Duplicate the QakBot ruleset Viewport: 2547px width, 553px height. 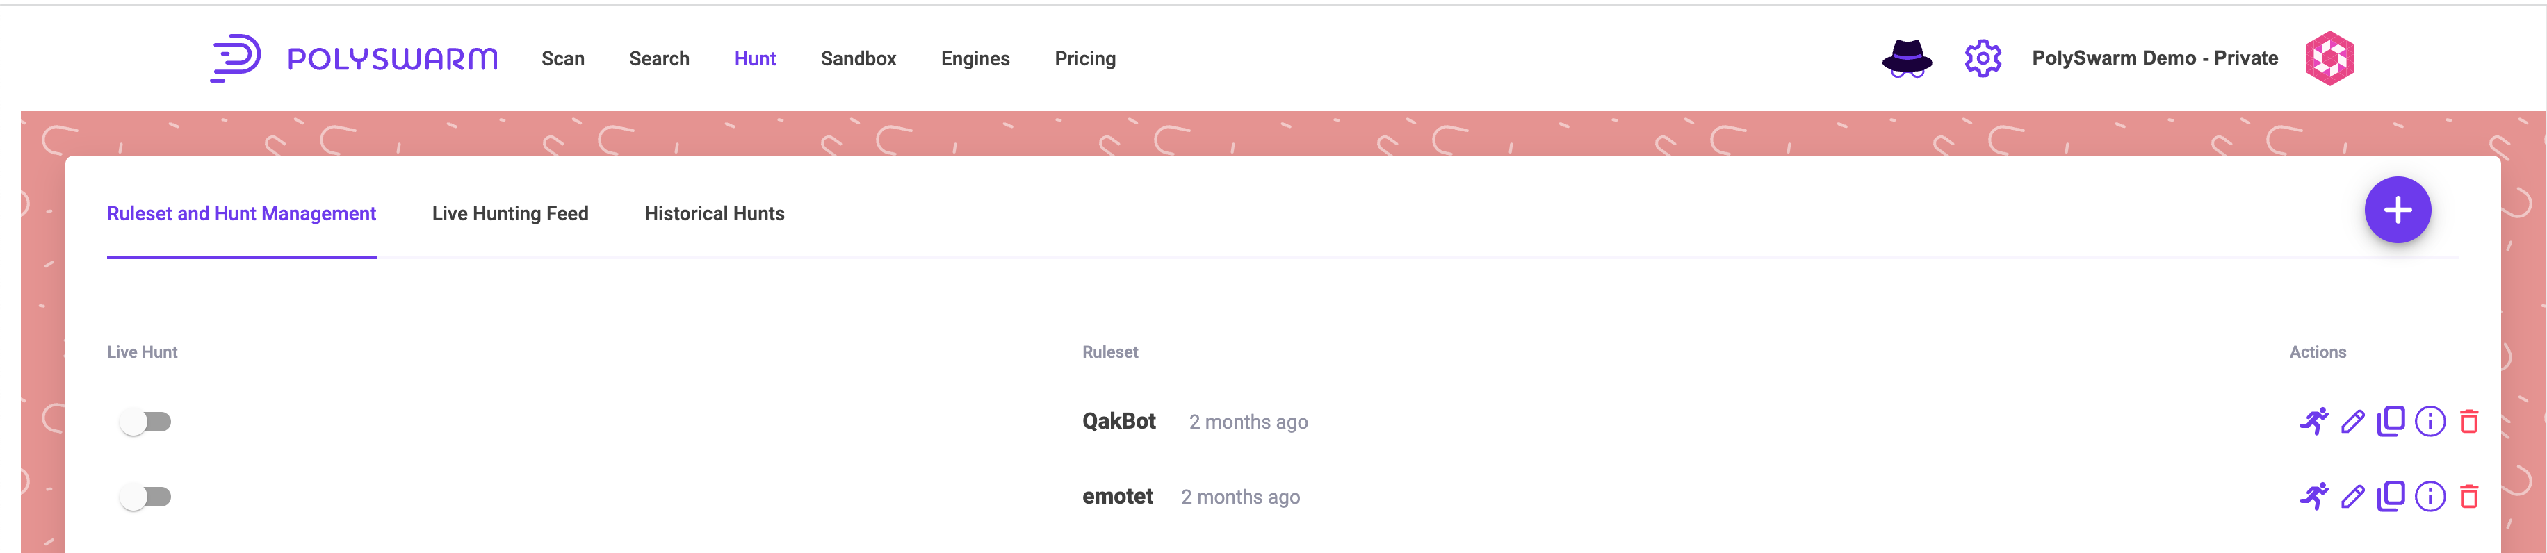(x=2390, y=421)
